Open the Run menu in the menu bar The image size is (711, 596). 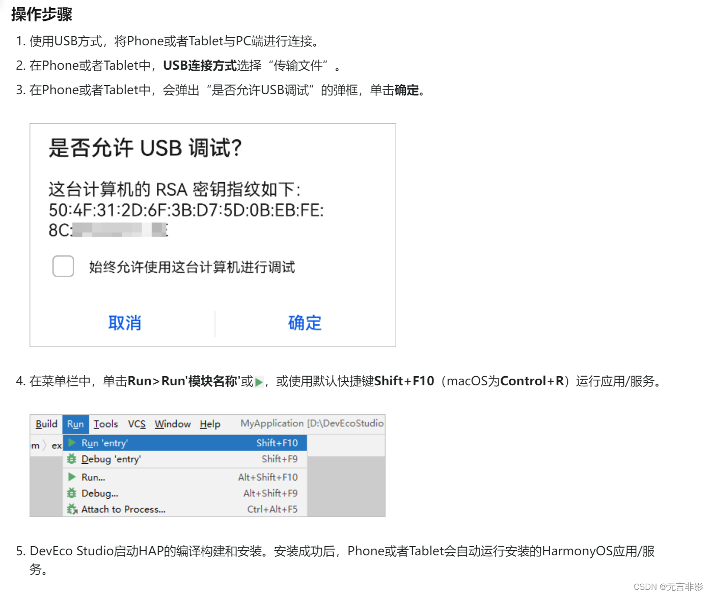pos(75,424)
